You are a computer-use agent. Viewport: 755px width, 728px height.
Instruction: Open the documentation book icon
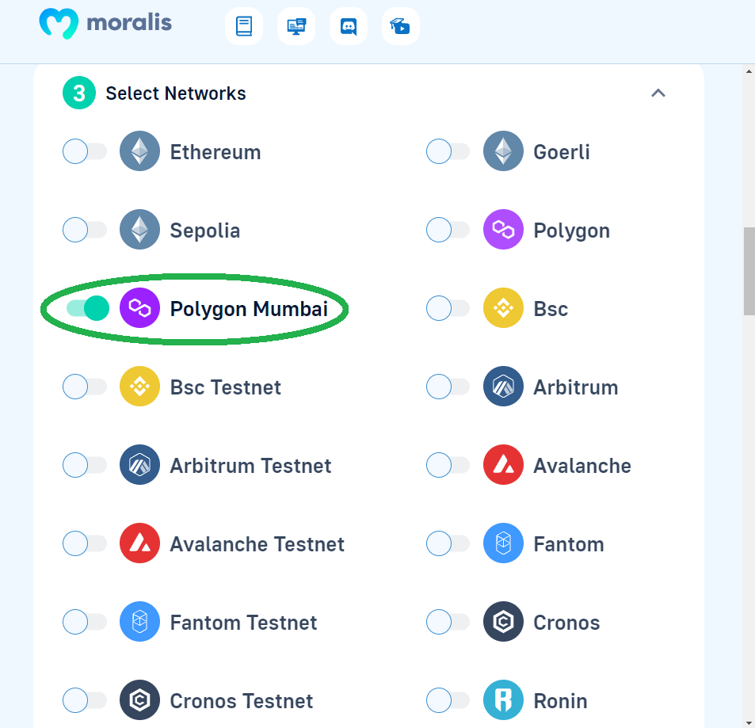(x=244, y=26)
